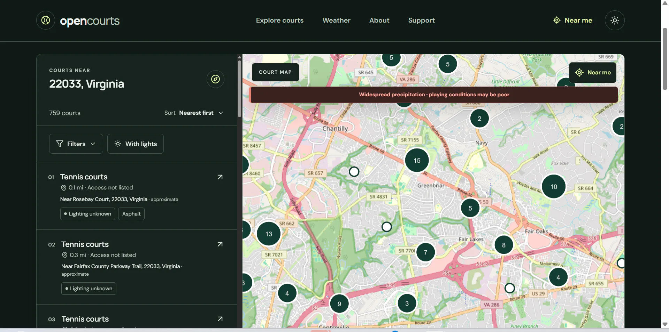Open Explore courts in the navigation
The width and height of the screenshot is (669, 332).
280,20
